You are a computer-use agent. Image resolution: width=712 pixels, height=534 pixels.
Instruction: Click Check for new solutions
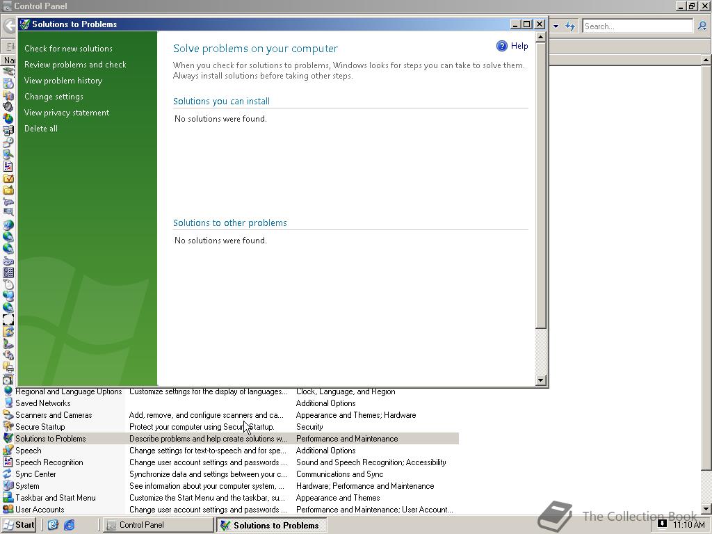[68, 49]
